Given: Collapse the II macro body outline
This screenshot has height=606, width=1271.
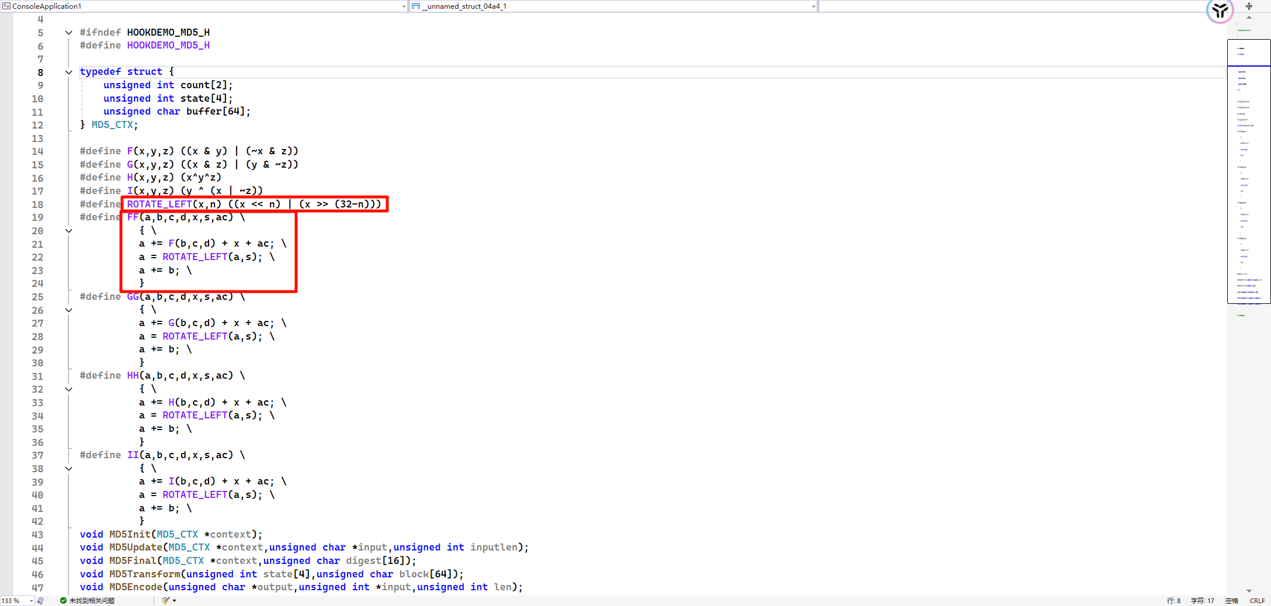Looking at the screenshot, I should coord(68,469).
